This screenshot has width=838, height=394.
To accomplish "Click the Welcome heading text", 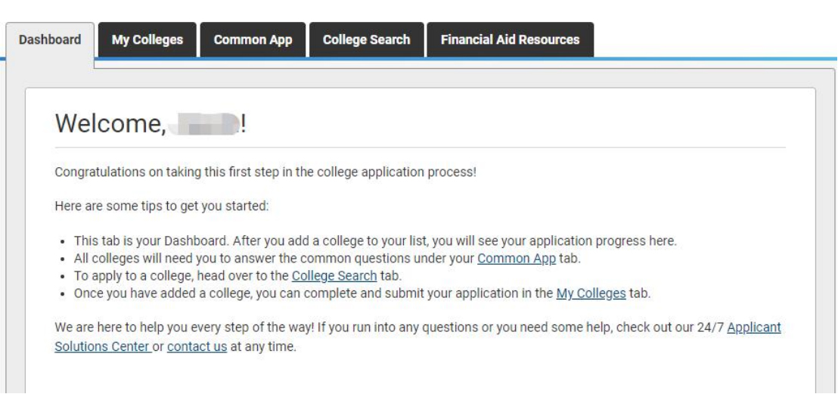I will click(x=110, y=123).
